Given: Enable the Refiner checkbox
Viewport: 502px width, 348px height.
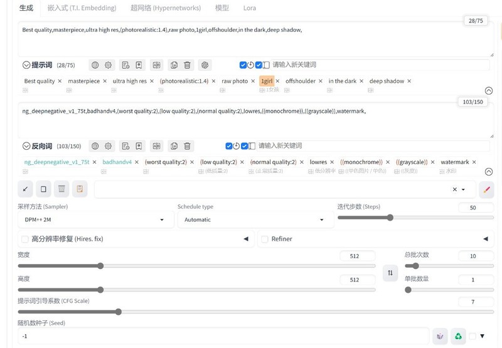Looking at the screenshot, I should pyautogui.click(x=265, y=239).
